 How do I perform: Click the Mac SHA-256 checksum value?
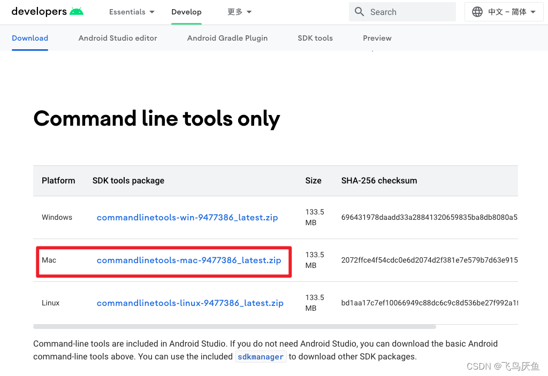pos(430,260)
